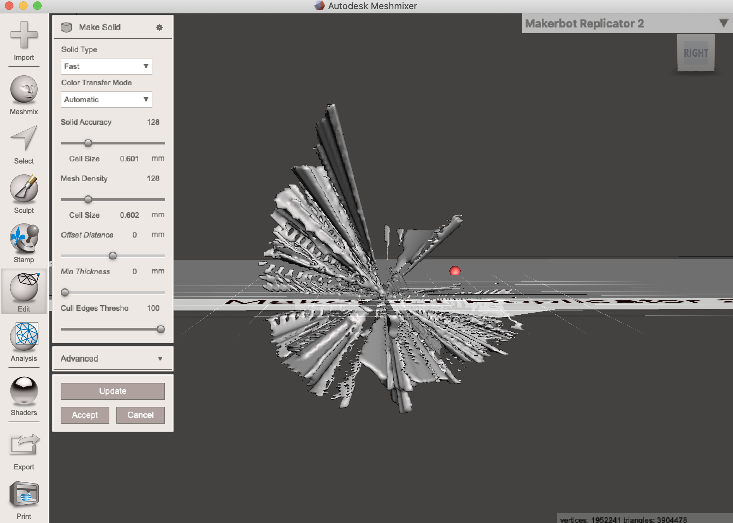Click the RIGHT view cube face
This screenshot has height=523, width=733.
tap(696, 53)
